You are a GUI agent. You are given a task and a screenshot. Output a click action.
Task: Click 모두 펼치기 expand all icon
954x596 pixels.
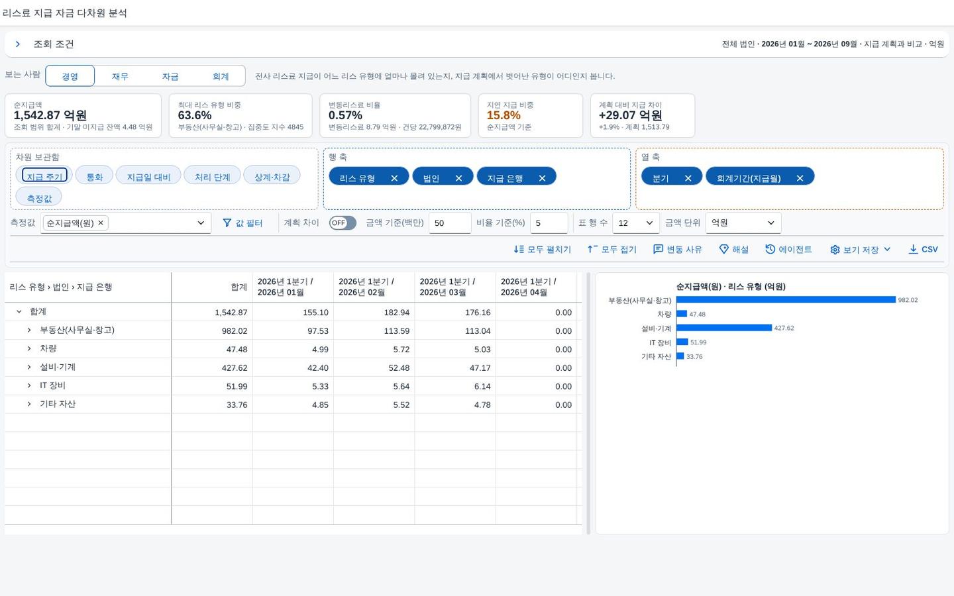pyautogui.click(x=519, y=249)
